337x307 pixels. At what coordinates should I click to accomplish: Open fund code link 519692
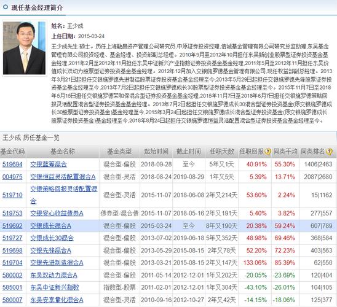click(x=12, y=226)
